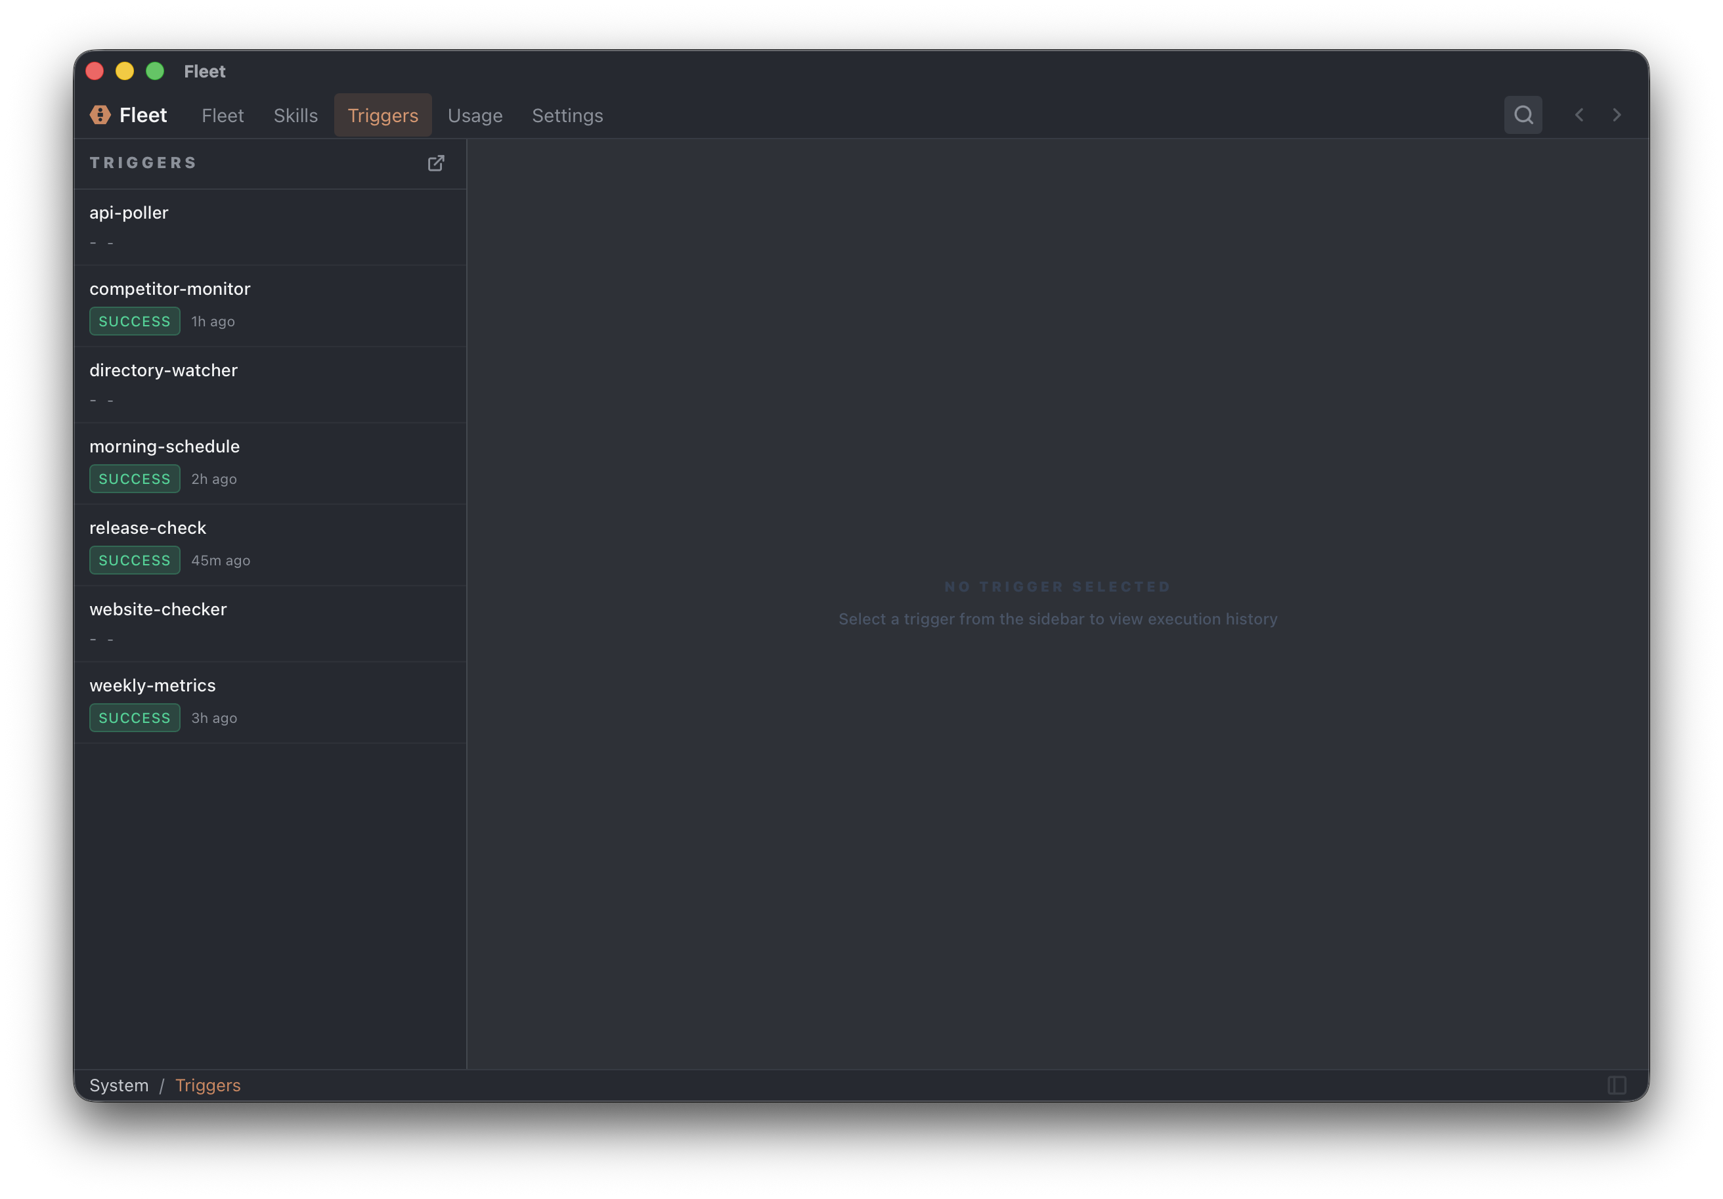Navigate forward with right chevron

click(x=1617, y=115)
